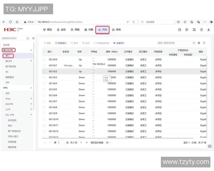Focus the sidebar menu search field
This screenshot has height=171, width=214.
(14, 38)
